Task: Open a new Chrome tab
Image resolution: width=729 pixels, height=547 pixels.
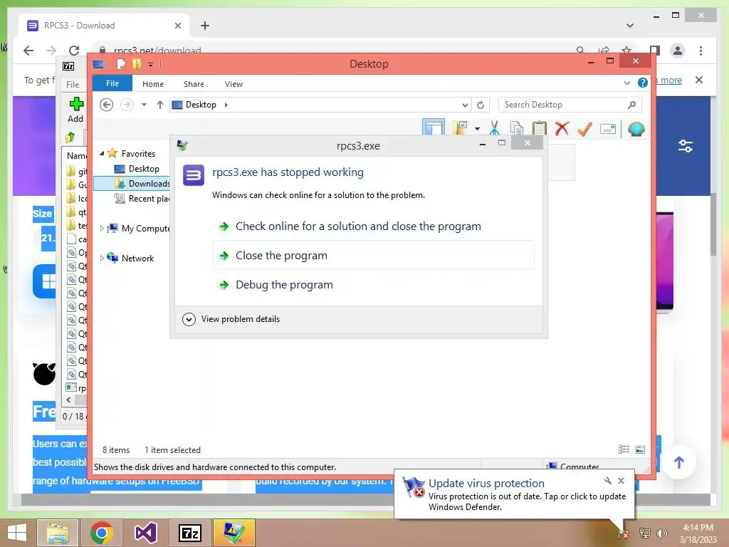Action: (x=205, y=26)
